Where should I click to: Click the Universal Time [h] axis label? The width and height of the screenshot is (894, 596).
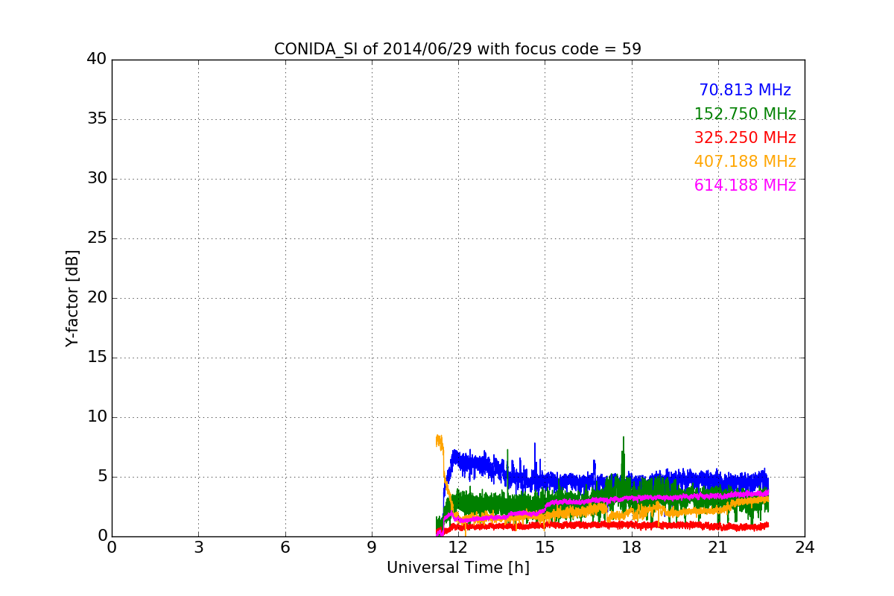pyautogui.click(x=457, y=568)
